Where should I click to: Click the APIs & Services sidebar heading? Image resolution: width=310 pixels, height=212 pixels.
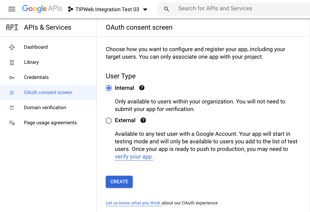click(x=48, y=28)
